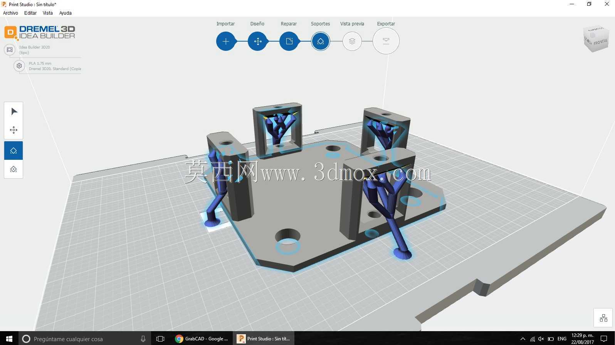
Task: Open print settings gear icon
Action: click(19, 66)
